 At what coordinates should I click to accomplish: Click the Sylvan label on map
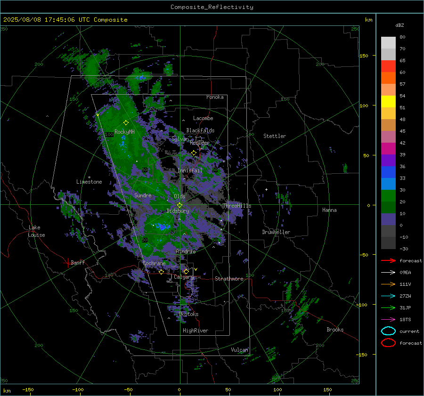pos(180,139)
